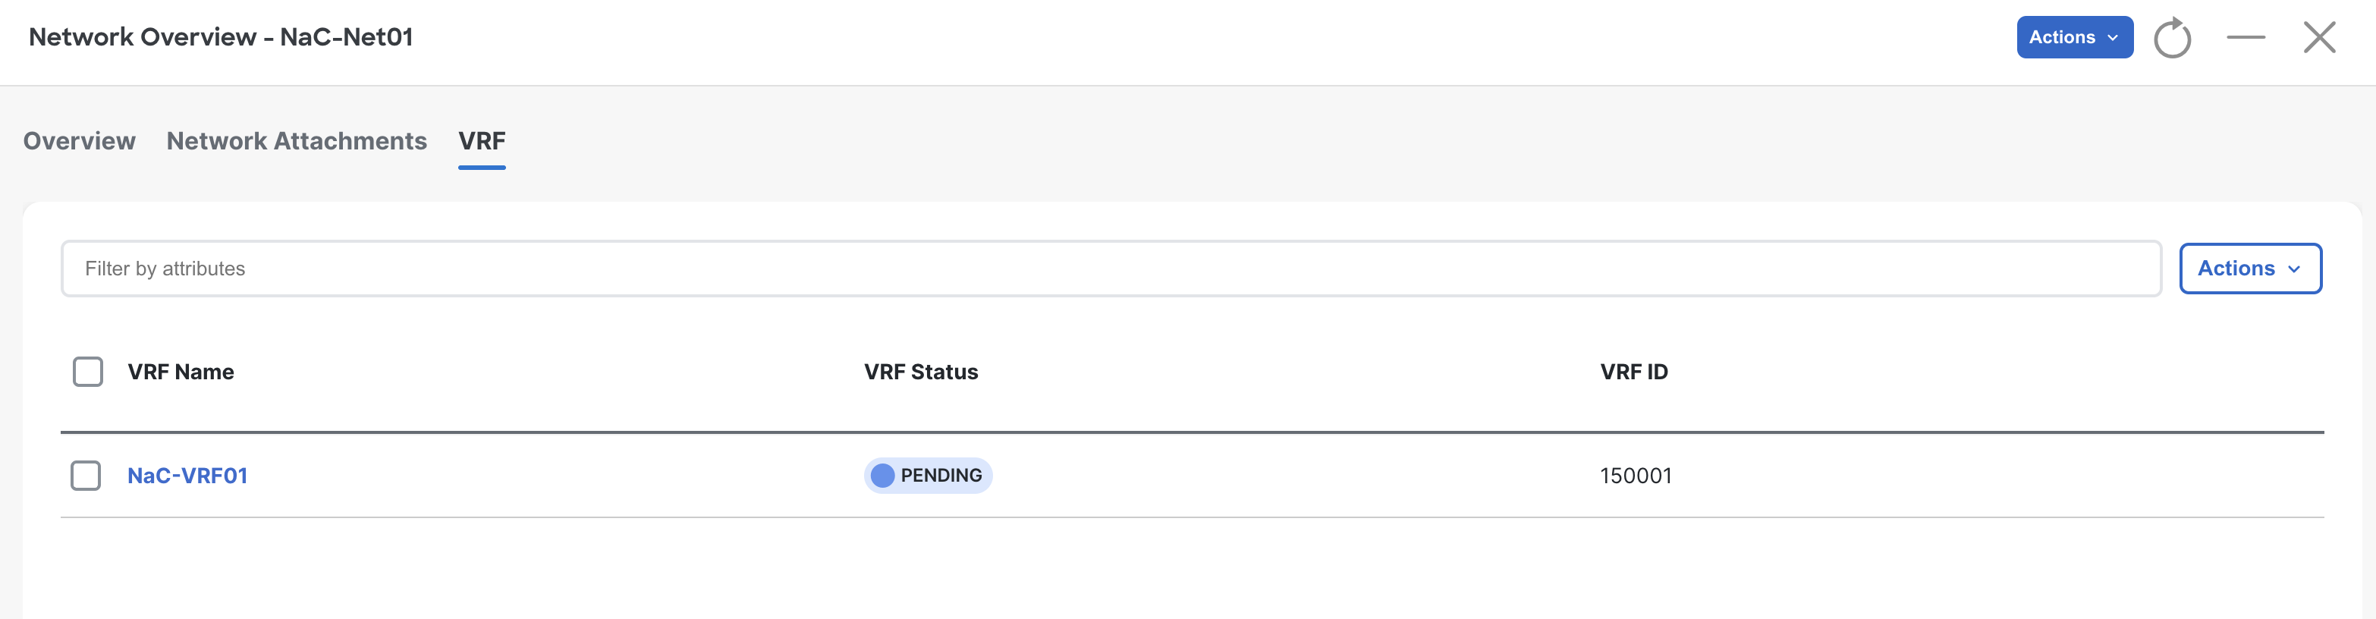Select the VRF tab

pos(482,141)
